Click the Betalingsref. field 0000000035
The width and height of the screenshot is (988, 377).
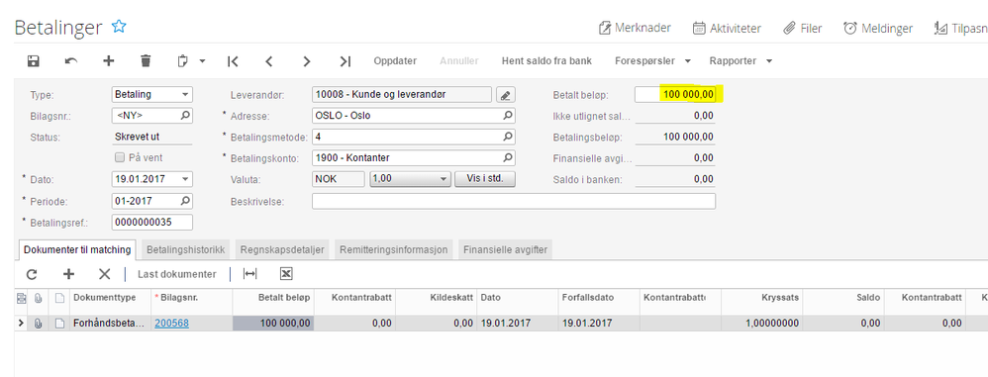[x=151, y=223]
